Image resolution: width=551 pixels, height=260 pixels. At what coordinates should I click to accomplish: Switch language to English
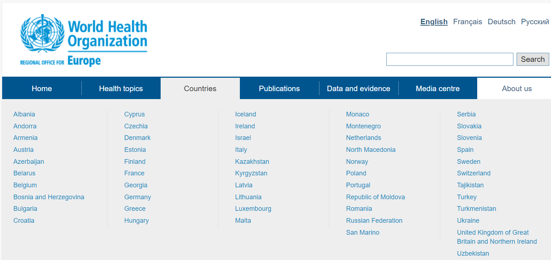pyautogui.click(x=434, y=22)
